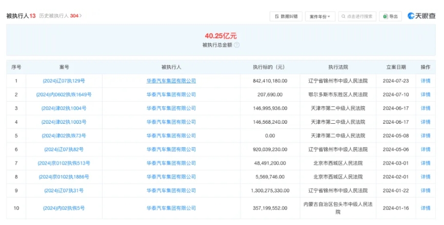Click the 案号 column header

pyautogui.click(x=64, y=67)
